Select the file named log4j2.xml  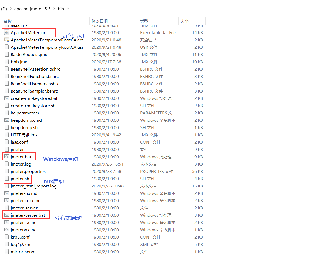pyautogui.click(x=21, y=244)
